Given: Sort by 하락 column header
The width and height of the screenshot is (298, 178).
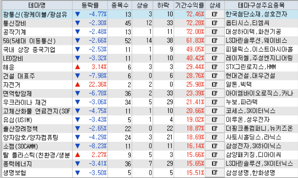Looking at the screenshot, I should [x=163, y=5].
